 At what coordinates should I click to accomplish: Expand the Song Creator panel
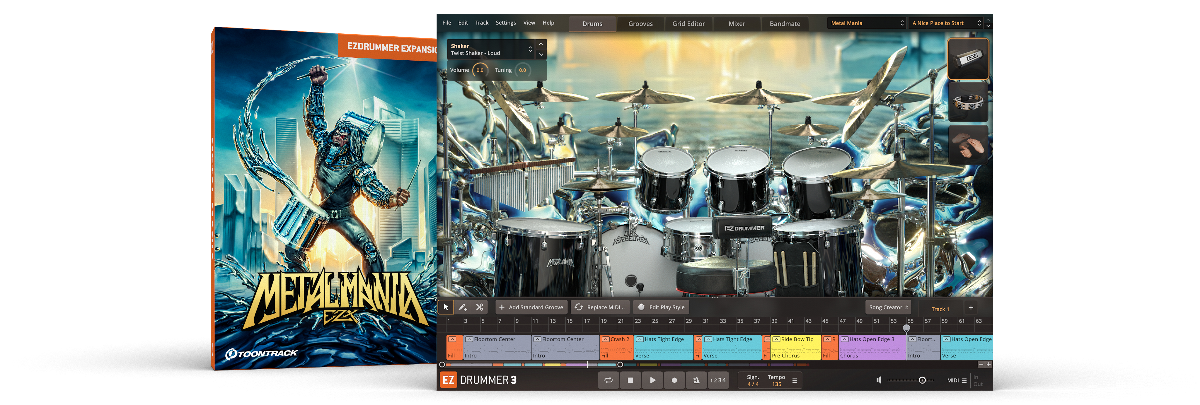(888, 307)
